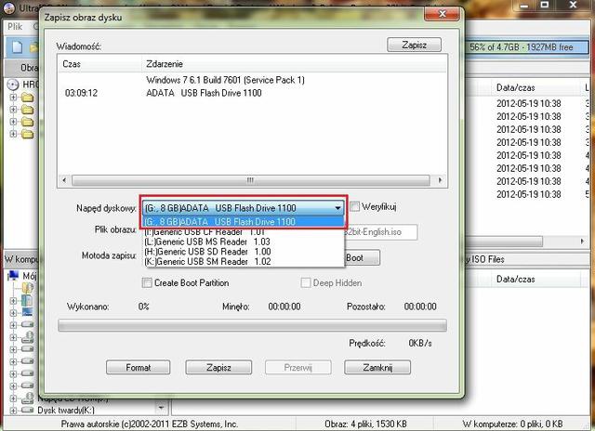Maximize the UltraISO main window
The height and width of the screenshot is (431, 595).
pyautogui.click(x=544, y=6)
